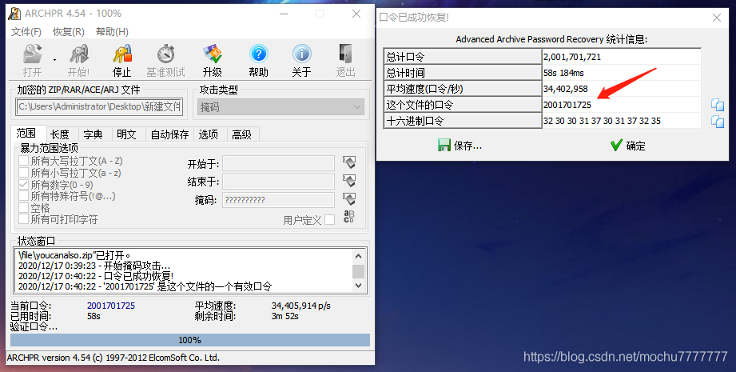Click the ARCHPR title bar app icon

pyautogui.click(x=14, y=14)
